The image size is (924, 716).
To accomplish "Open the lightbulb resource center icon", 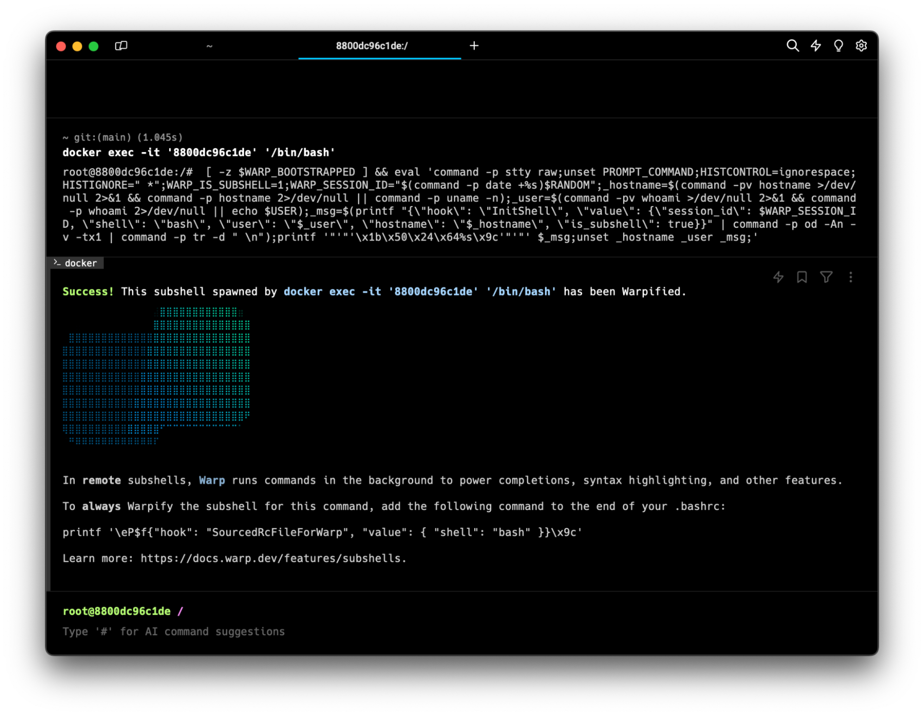I will (x=838, y=45).
